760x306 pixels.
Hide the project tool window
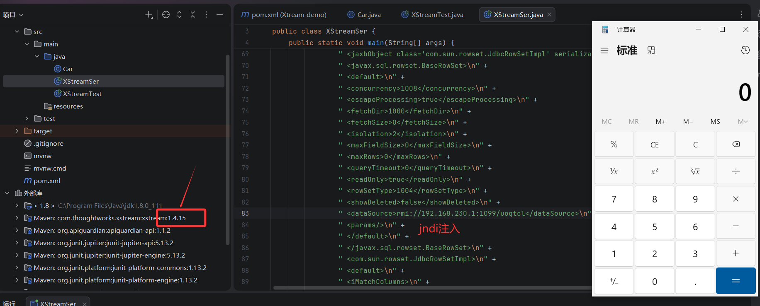[x=220, y=14]
